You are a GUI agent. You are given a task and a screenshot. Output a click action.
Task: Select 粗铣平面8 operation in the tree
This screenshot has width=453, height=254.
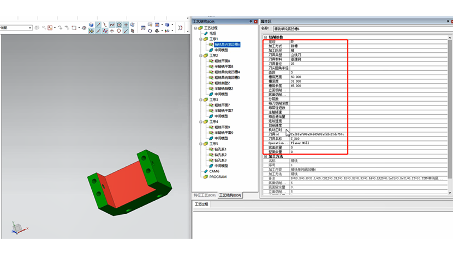click(x=223, y=61)
